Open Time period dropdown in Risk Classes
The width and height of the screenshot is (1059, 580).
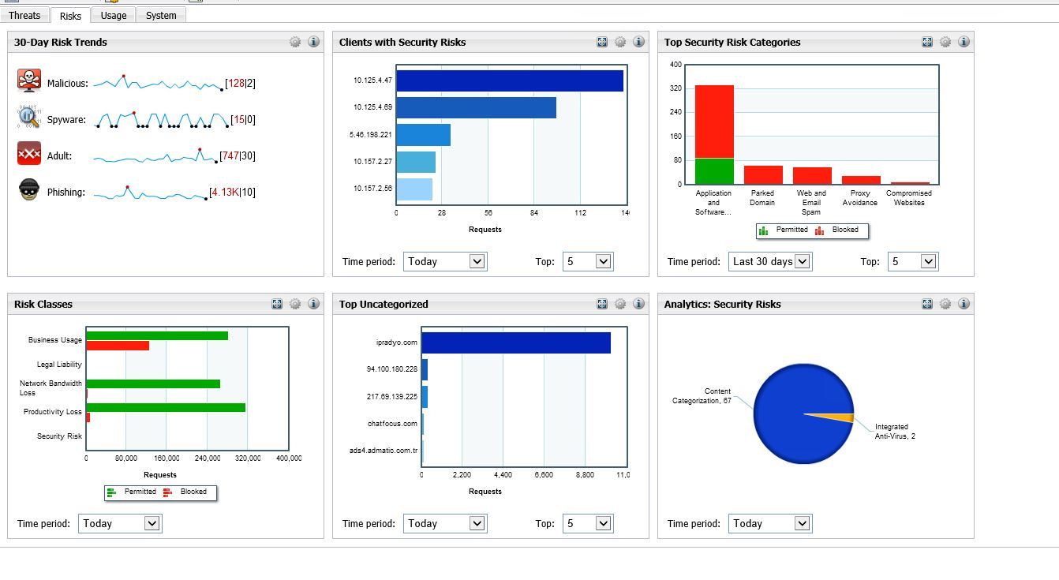[x=120, y=523]
